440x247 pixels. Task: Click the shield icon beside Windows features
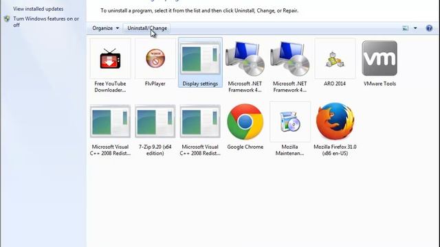point(7,19)
